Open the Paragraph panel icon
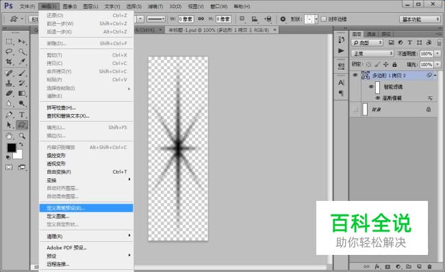 pyautogui.click(x=341, y=93)
